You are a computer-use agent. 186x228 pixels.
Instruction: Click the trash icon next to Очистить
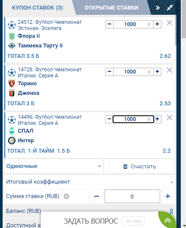click(x=125, y=166)
